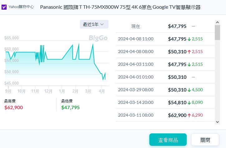Click the BigGo watermark logo on chart
This screenshot has height=148, width=226.
click(98, 38)
